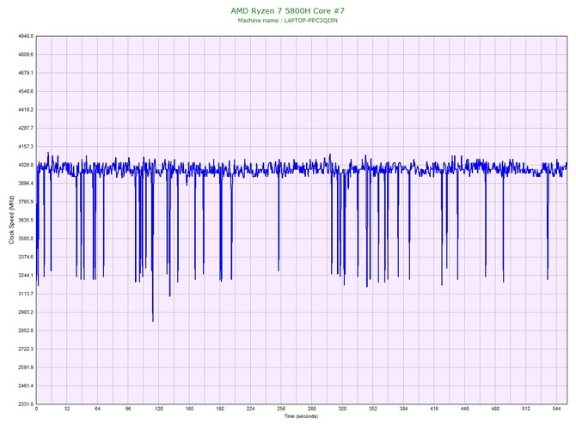The width and height of the screenshot is (576, 431).
Task: Click the 4157.3 y-axis value
Action: pyautogui.click(x=26, y=146)
